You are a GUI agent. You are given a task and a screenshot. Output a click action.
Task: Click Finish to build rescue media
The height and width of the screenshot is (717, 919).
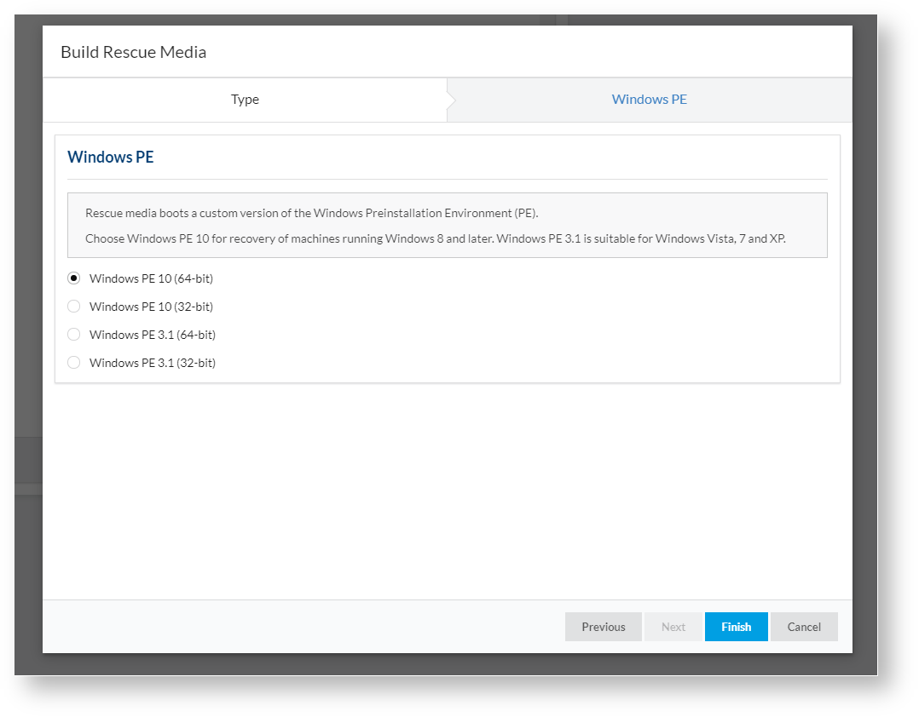[737, 627]
